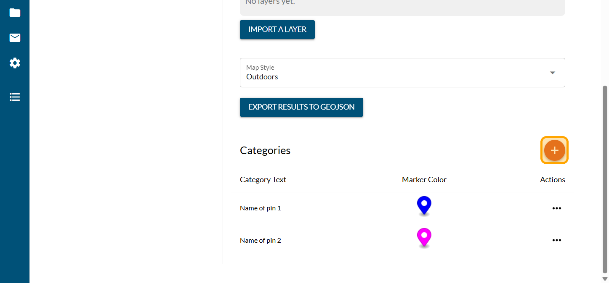Click the list icon in the sidebar
This screenshot has width=609, height=283.
tap(15, 97)
